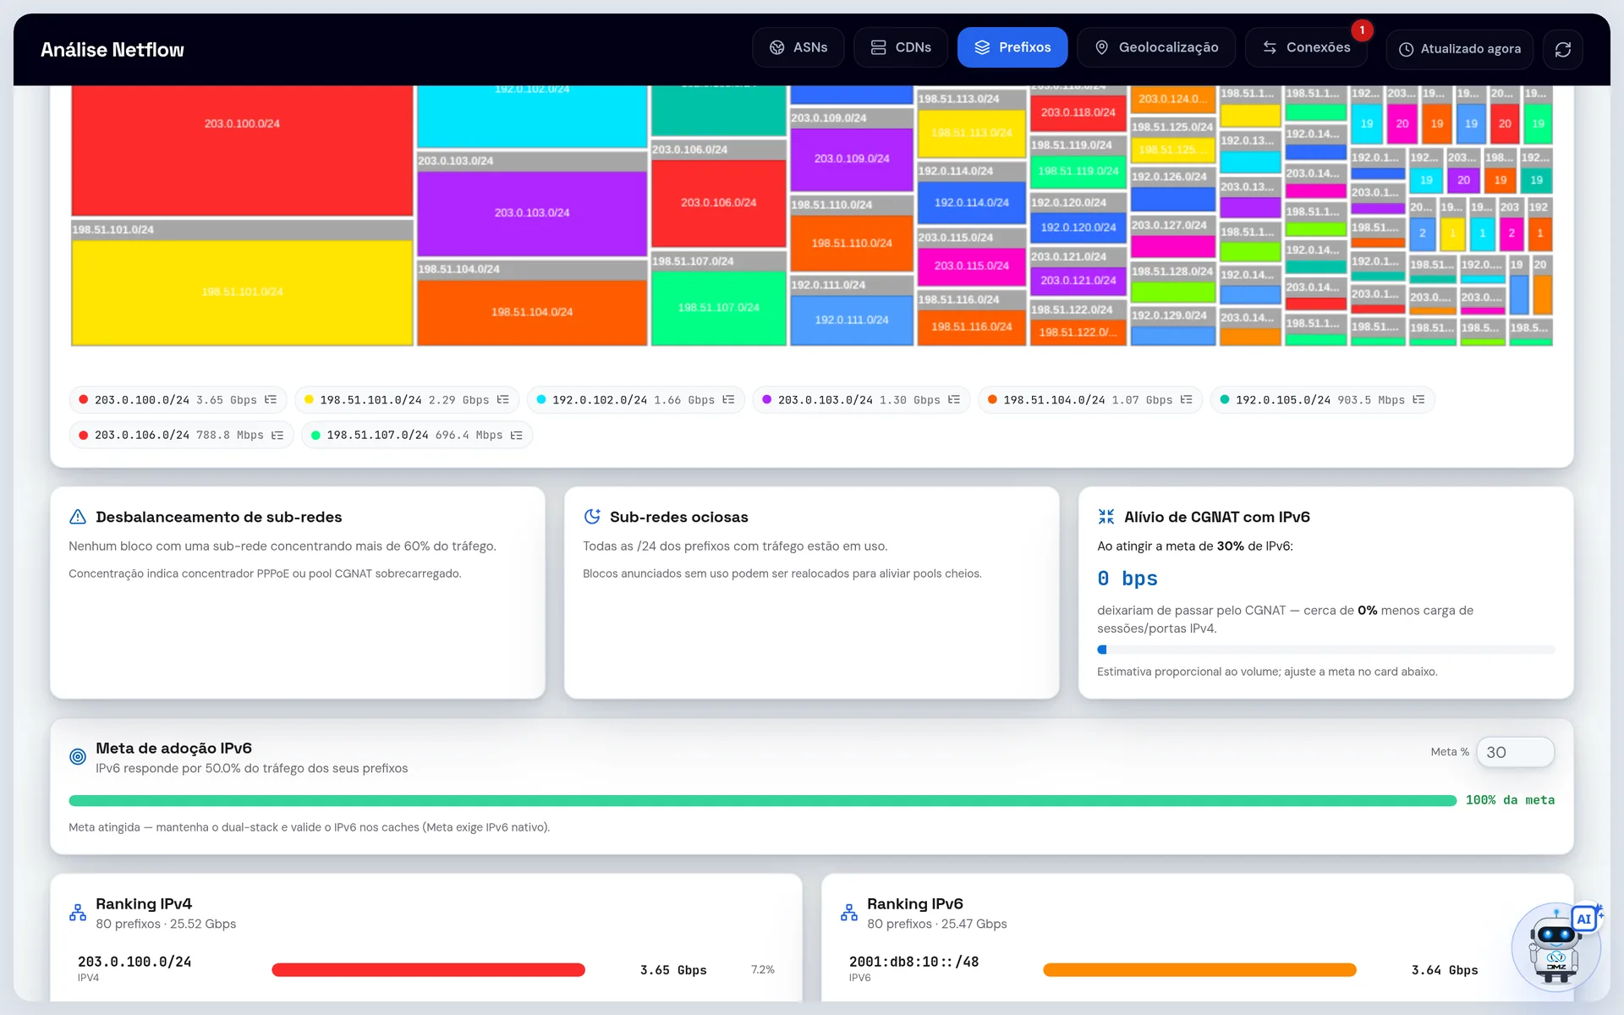
Task: Click the Meta % input field
Action: 1515,752
